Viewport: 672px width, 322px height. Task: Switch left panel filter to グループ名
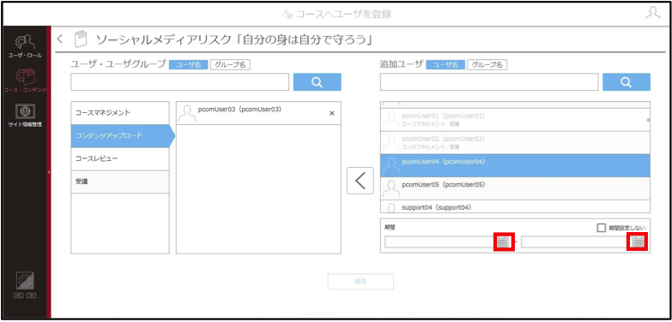(x=230, y=64)
